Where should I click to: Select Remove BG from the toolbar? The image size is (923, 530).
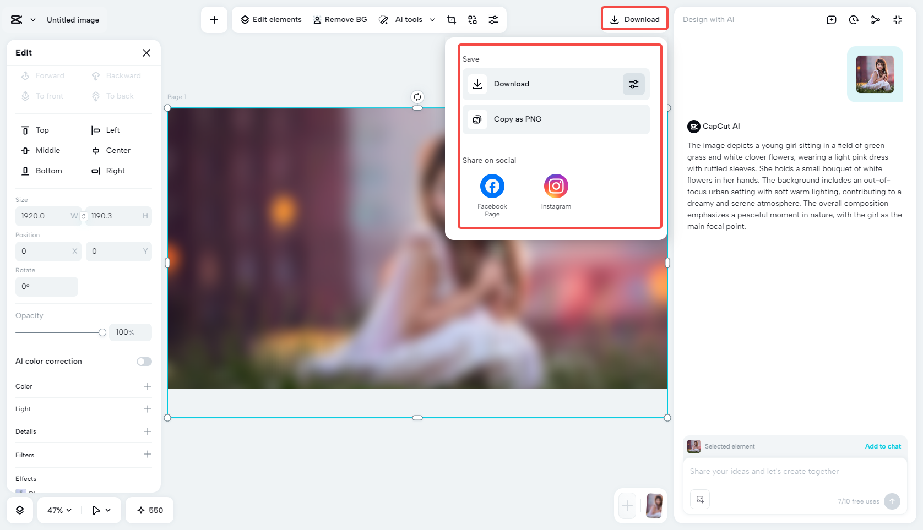(x=340, y=19)
